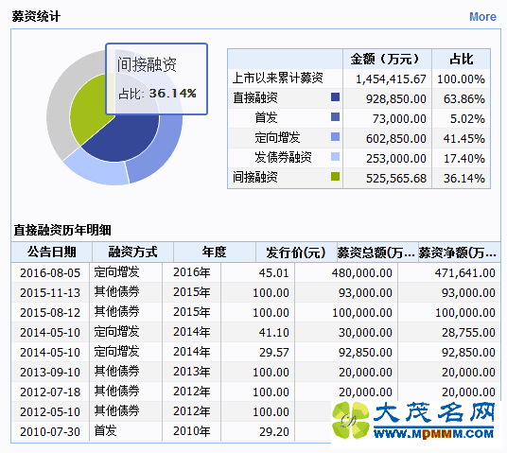Select the 471,641.00 net raised cell
Image resolution: width=507 pixels, height=453 pixels.
pyautogui.click(x=465, y=273)
